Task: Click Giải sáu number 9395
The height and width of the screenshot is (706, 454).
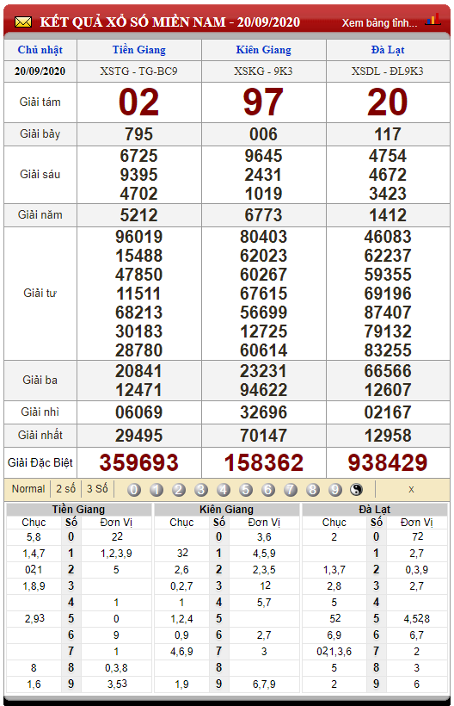Action: (139, 175)
